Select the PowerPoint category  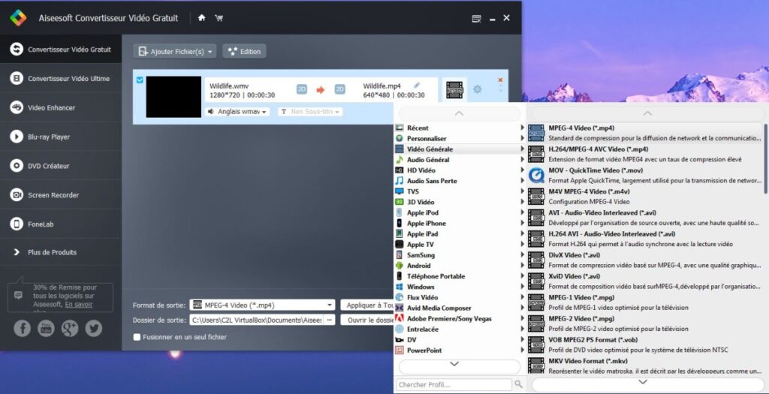(460, 350)
